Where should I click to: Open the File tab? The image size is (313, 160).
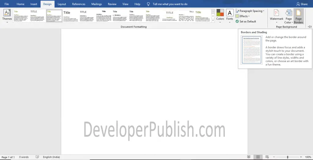pyautogui.click(x=7, y=4)
